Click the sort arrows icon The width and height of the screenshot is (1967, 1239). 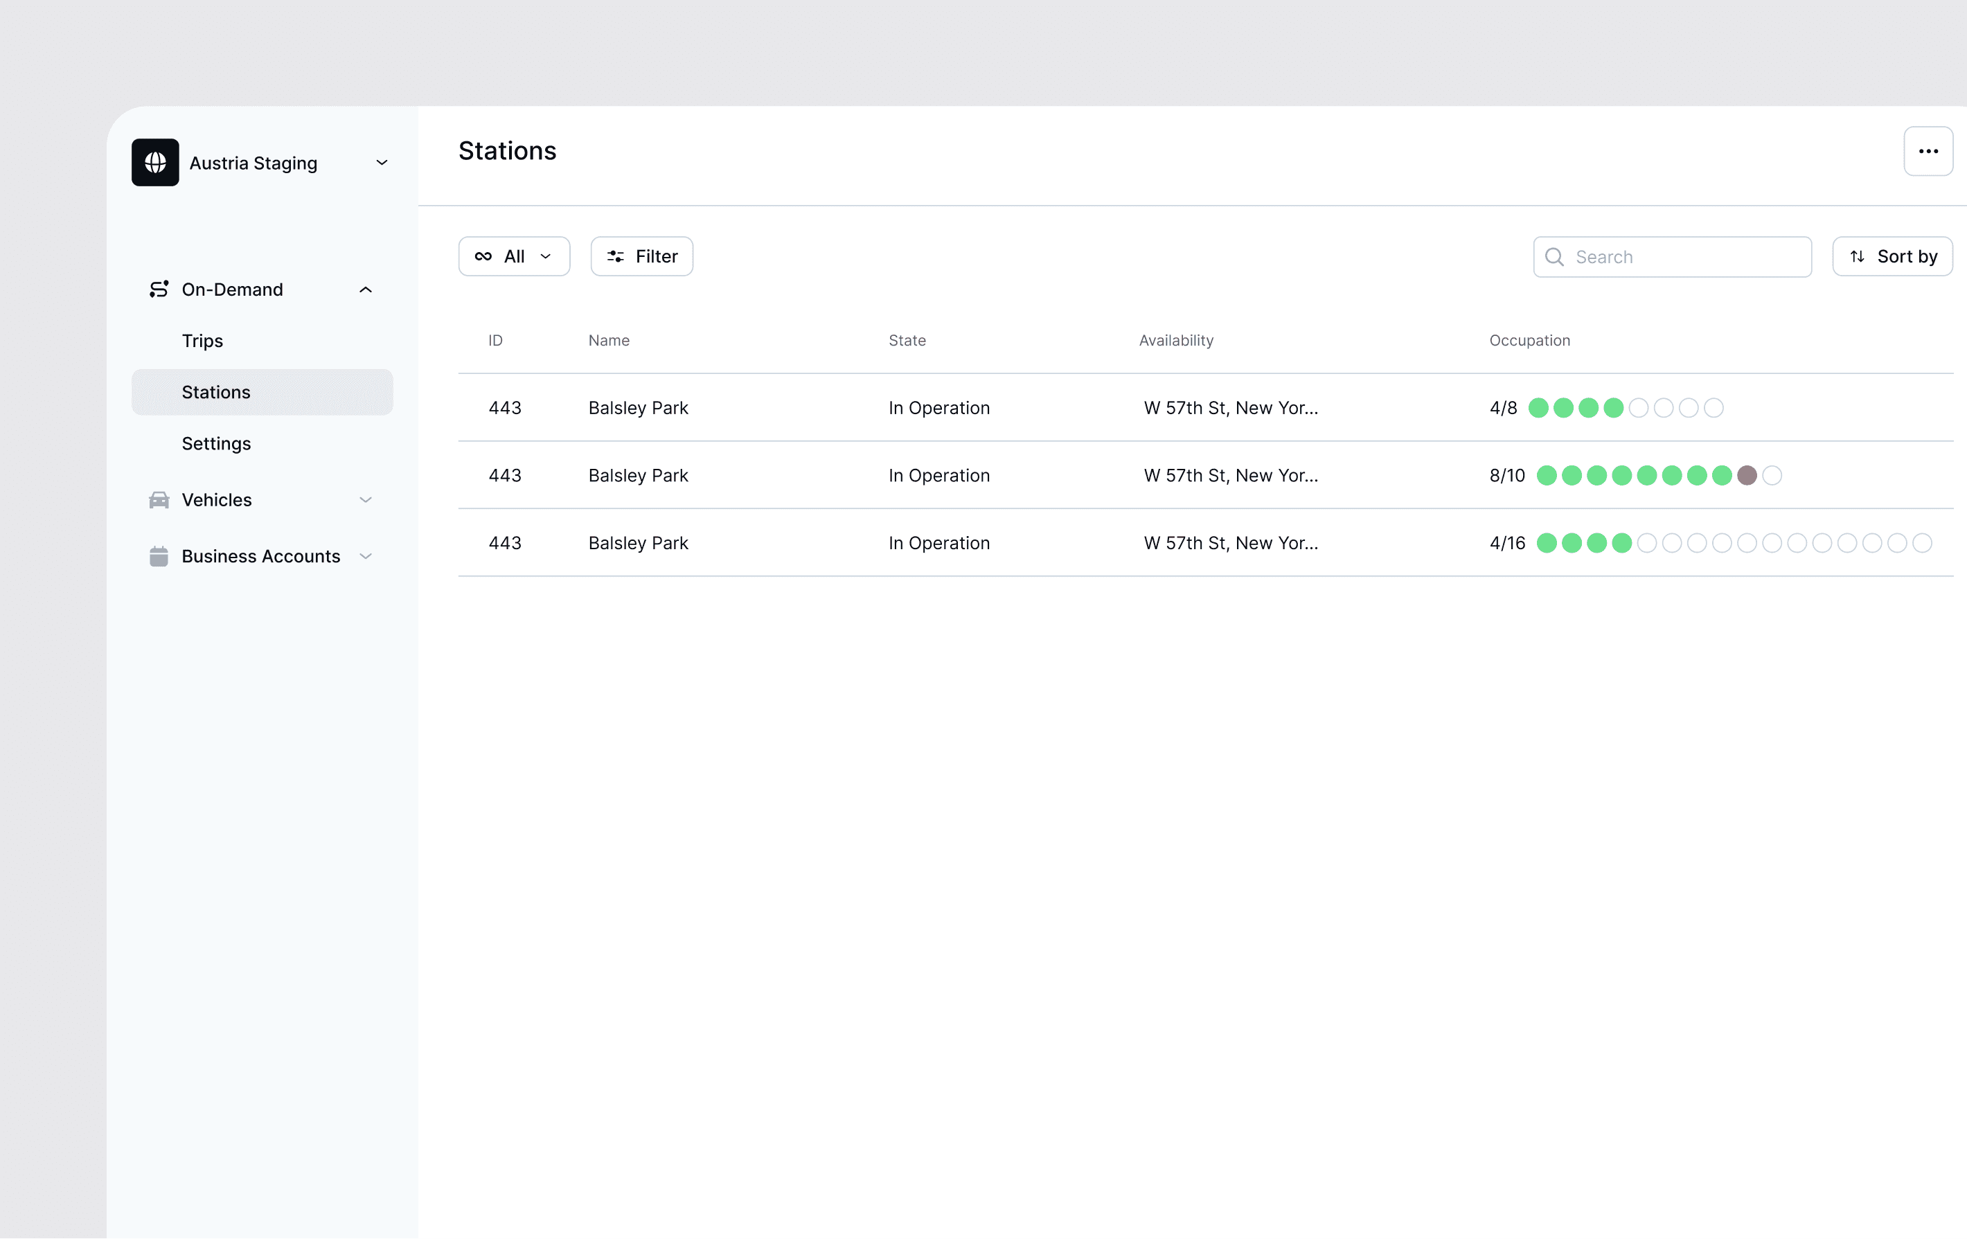tap(1857, 256)
